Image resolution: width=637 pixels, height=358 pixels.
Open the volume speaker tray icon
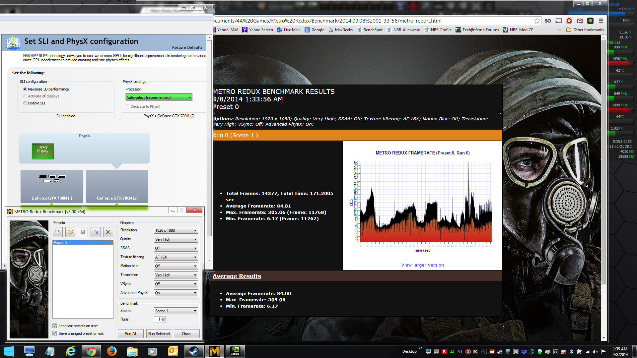[595, 352]
